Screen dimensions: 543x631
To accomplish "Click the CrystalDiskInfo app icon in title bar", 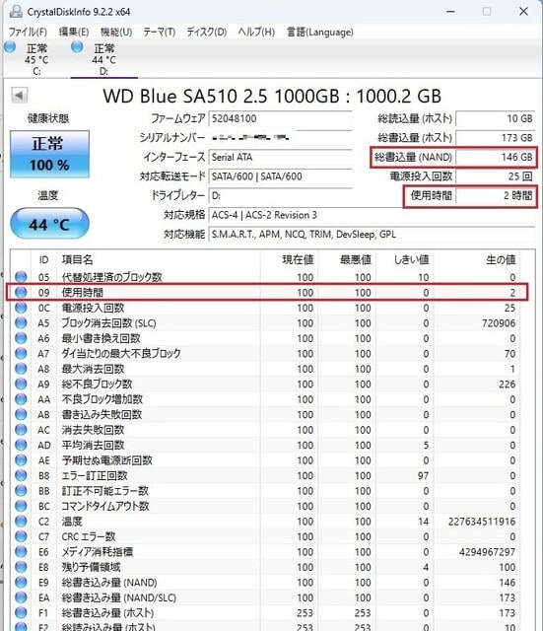I will pyautogui.click(x=16, y=11).
